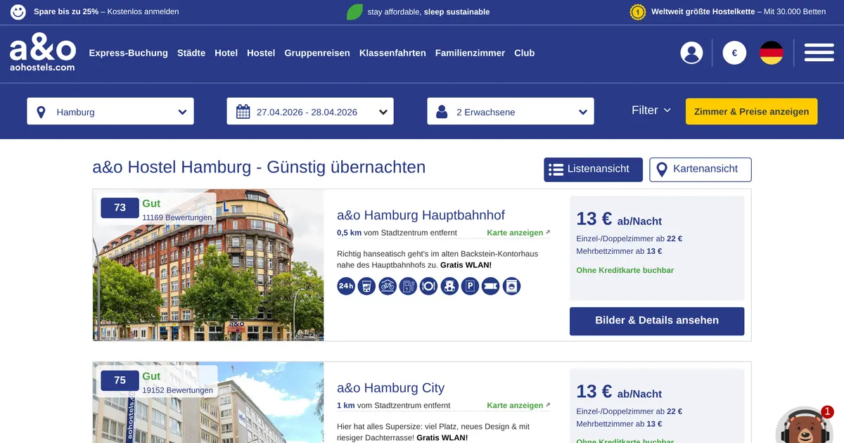This screenshot has height=443, width=844.
Task: Open the Hamburg city dropdown
Action: click(x=110, y=111)
